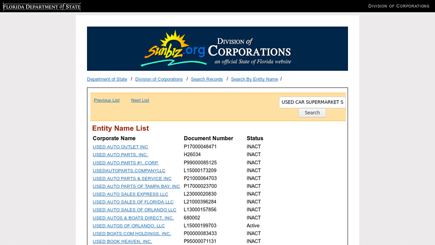Open USED BOATS.COM HOLDINGS, INC. record

click(132, 234)
